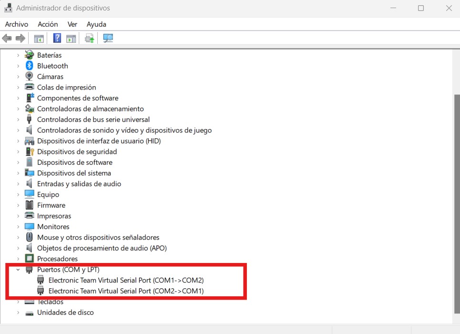Select Controladoras de almacenamiento label
Viewport: 460px width, 334px height.
(91, 109)
